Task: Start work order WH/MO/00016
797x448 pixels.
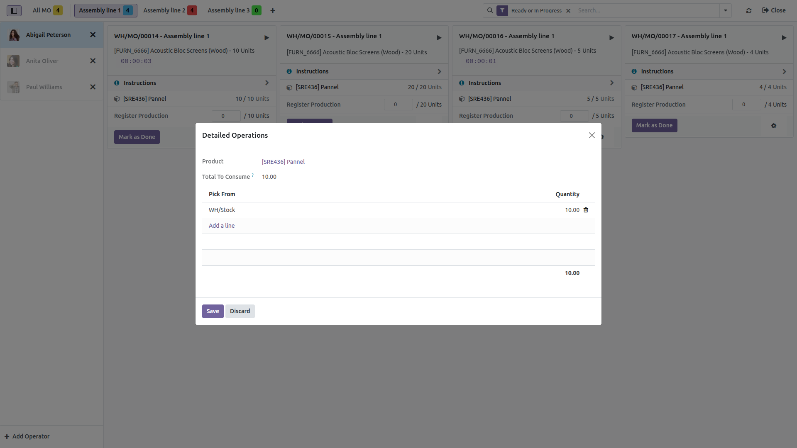Action: [x=611, y=38]
